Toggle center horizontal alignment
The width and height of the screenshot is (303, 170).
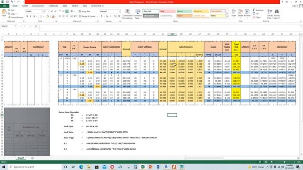coord(63,17)
